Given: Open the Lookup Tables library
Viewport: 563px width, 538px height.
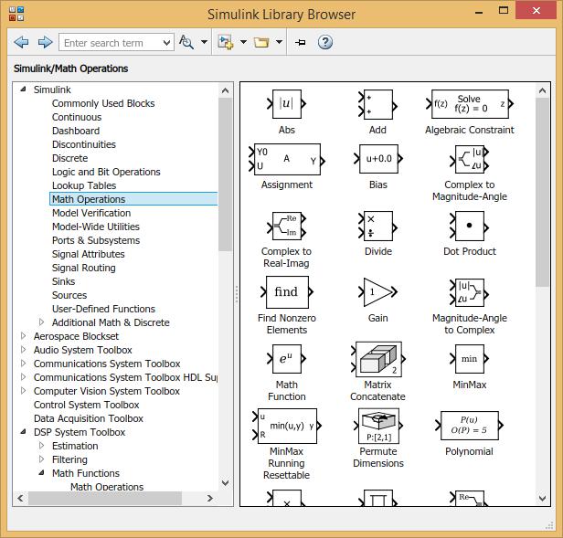Looking at the screenshot, I should pos(84,185).
